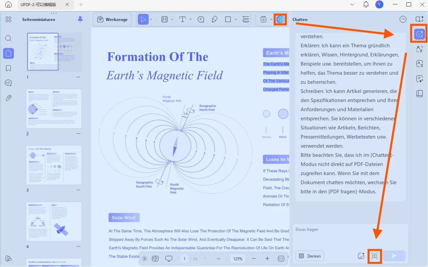The image size is (428, 267).
Task: Attach an image to the chat
Action: point(361,256)
